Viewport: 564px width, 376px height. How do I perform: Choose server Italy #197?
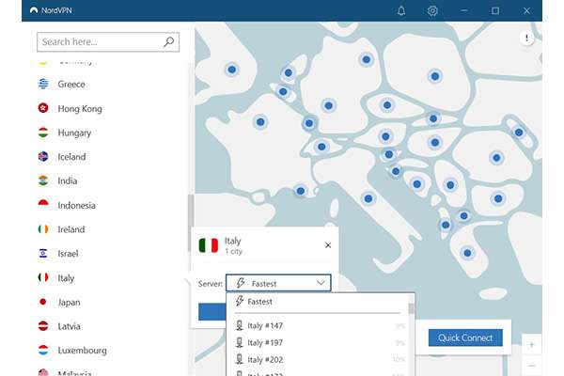coord(265,343)
